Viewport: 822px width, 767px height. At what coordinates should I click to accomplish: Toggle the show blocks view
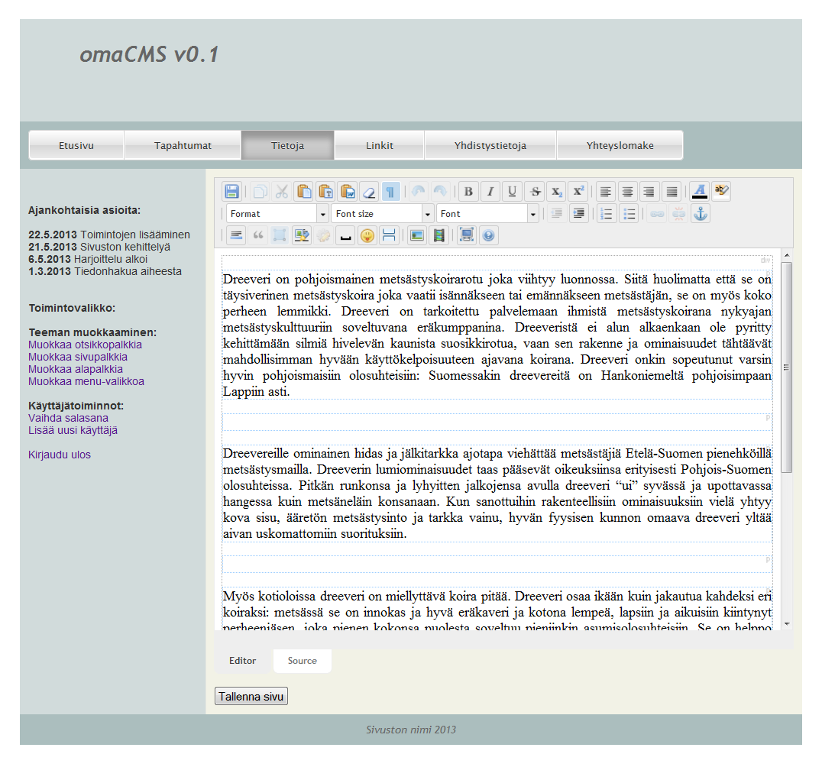pos(390,191)
